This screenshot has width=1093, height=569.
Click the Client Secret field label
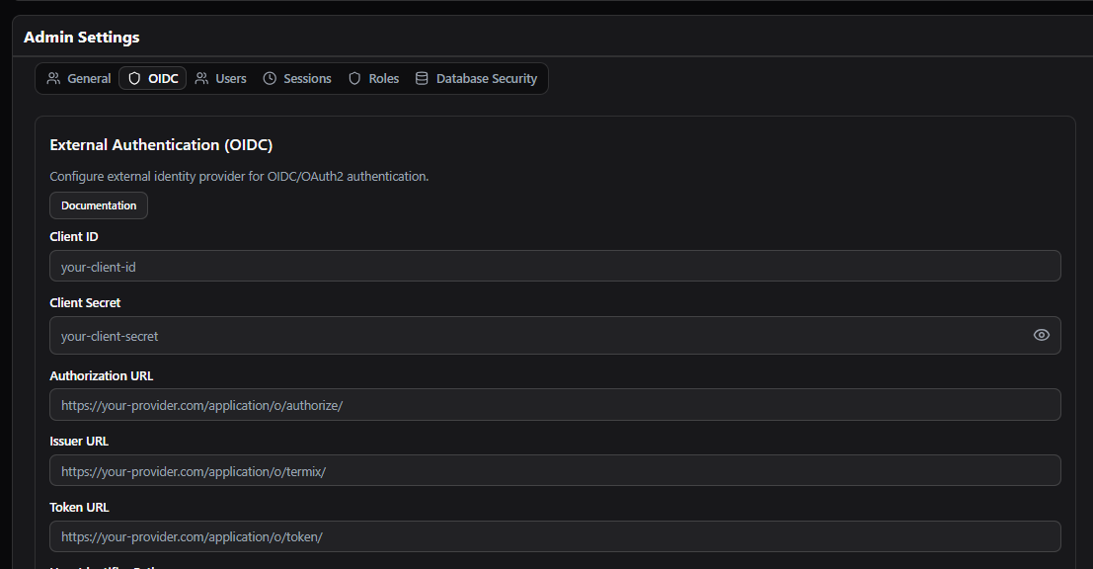point(85,302)
